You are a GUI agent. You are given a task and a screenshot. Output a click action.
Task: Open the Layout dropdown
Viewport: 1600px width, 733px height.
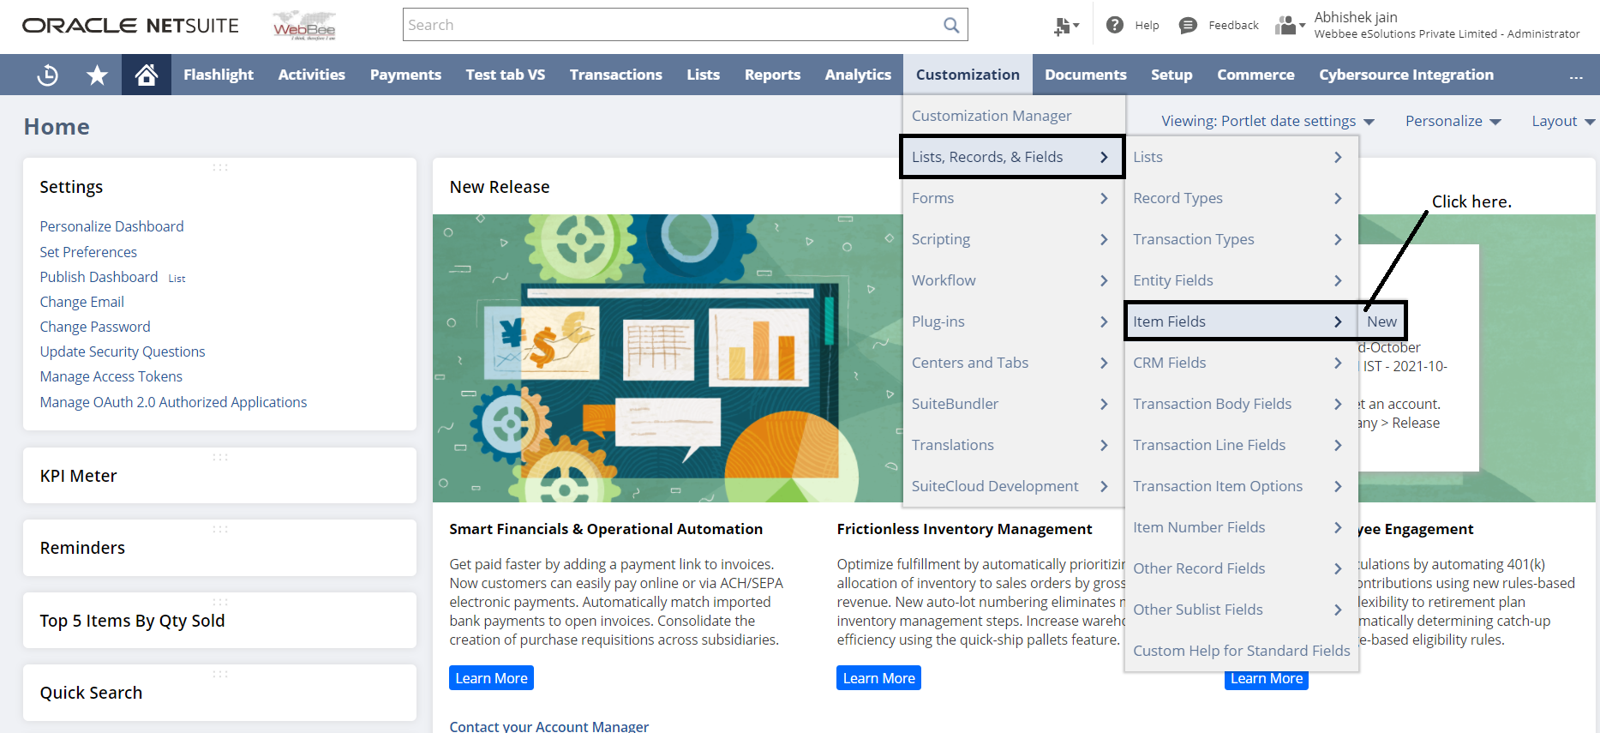tap(1562, 121)
